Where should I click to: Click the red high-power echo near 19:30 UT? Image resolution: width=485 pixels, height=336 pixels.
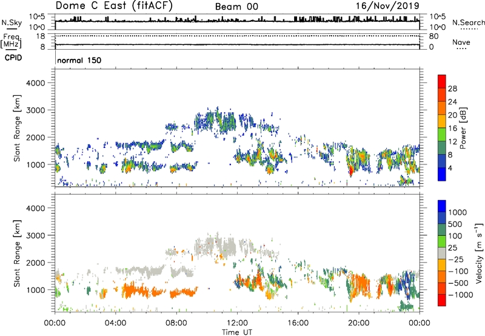[x=351, y=170]
